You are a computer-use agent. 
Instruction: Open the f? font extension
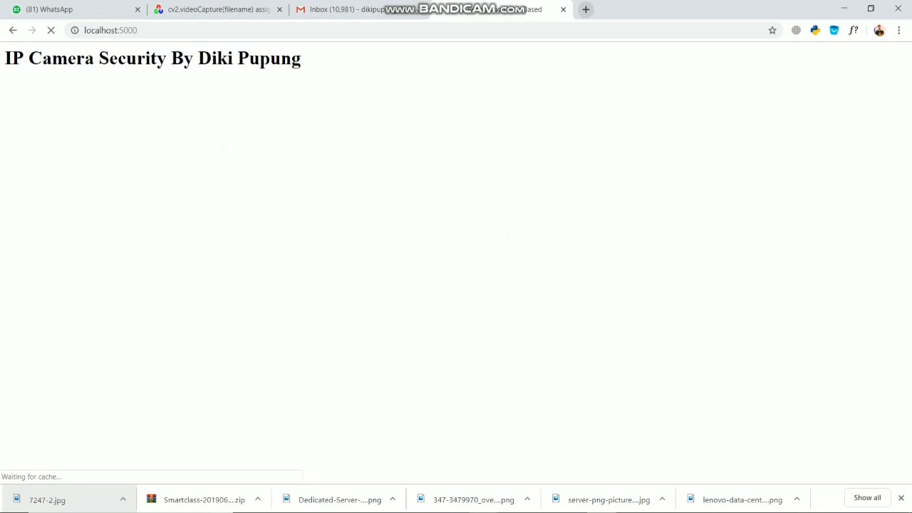(854, 30)
